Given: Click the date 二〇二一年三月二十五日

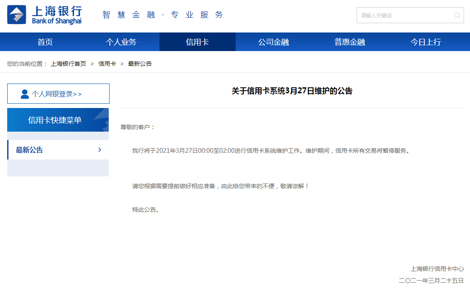Looking at the screenshot, I should point(431,281).
